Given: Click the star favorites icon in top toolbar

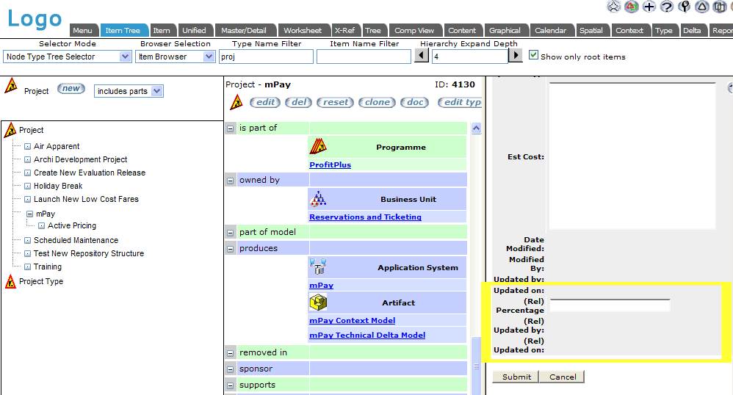Looking at the screenshot, I should 614,7.
